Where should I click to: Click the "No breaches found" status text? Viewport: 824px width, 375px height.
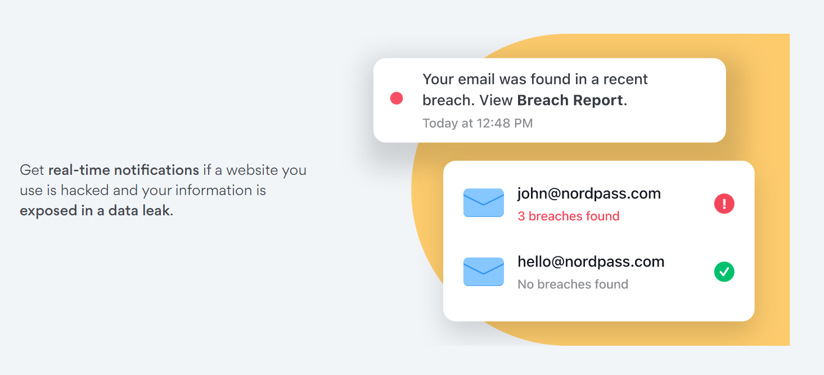[573, 284]
